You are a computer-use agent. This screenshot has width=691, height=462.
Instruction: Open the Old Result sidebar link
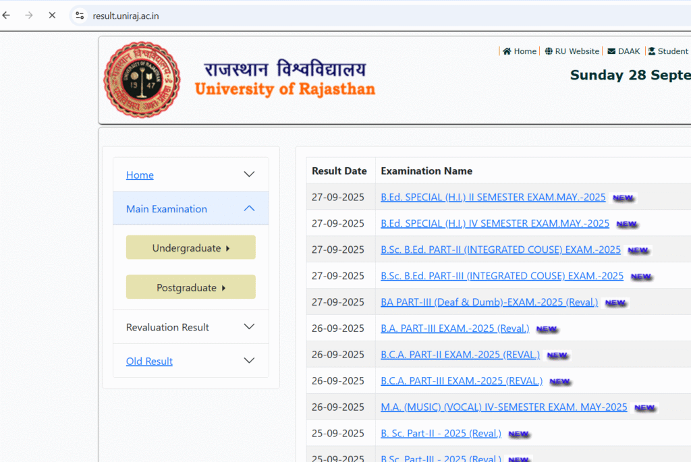pos(149,362)
